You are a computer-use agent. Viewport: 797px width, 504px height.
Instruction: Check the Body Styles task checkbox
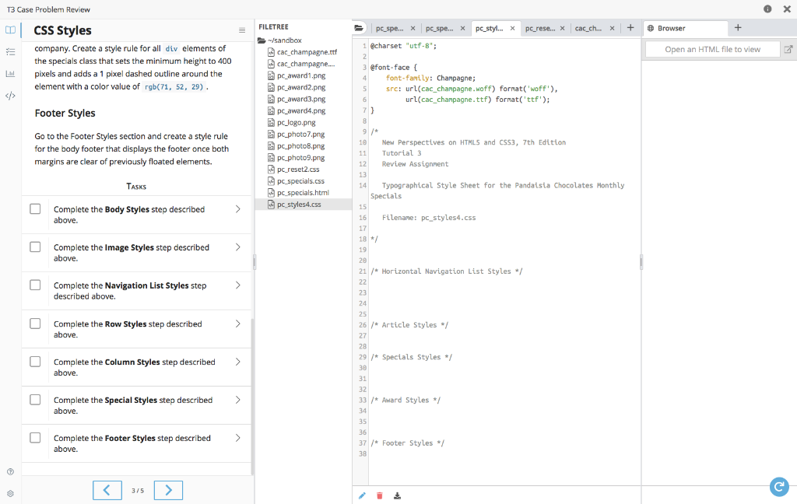pos(35,209)
